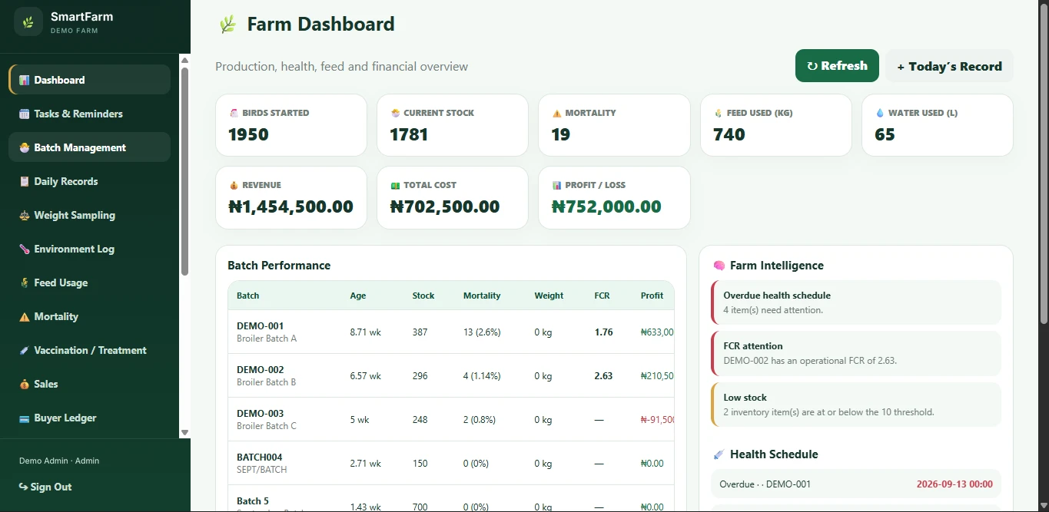Open the Environment Log page
1049x512 pixels.
coord(89,249)
